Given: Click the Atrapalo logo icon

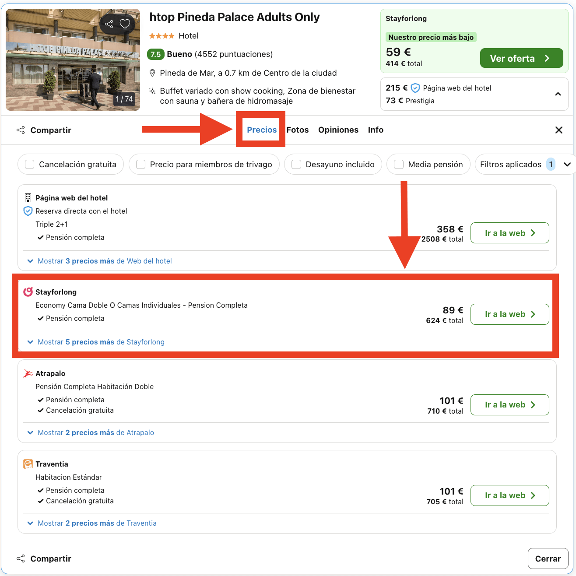Looking at the screenshot, I should point(28,373).
